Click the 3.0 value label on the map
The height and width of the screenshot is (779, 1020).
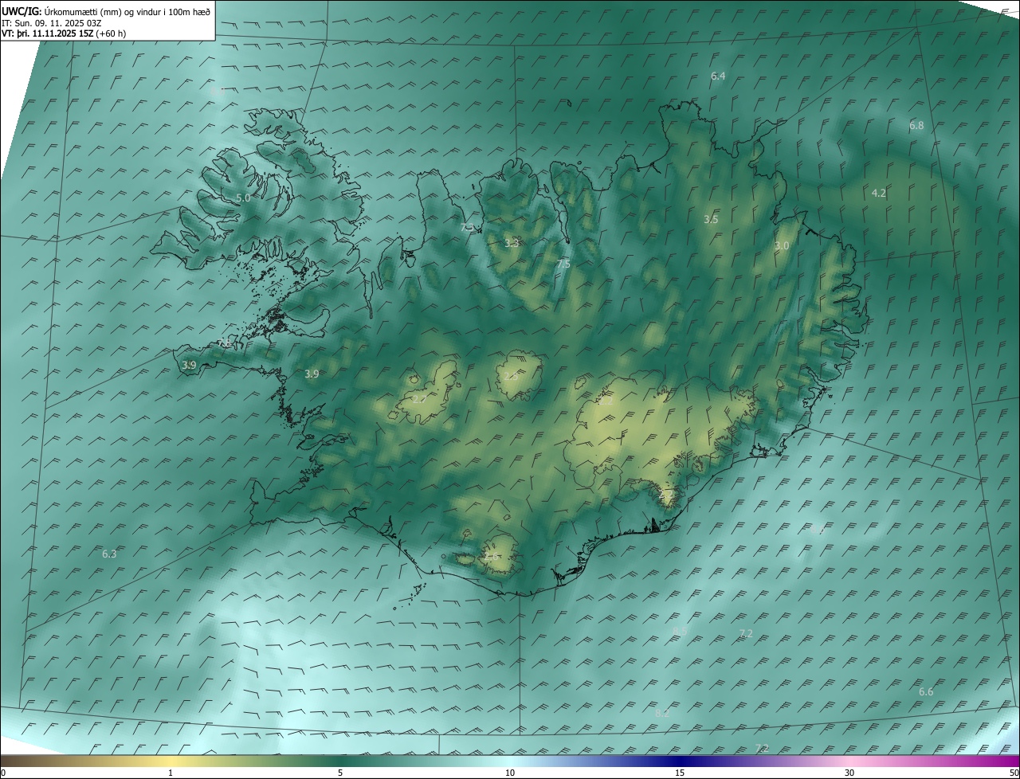point(782,246)
